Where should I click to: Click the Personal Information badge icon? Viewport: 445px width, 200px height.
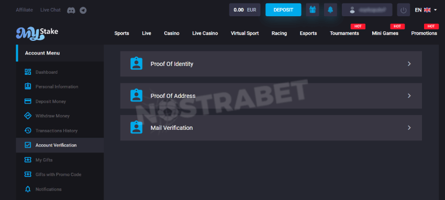[x=28, y=86]
